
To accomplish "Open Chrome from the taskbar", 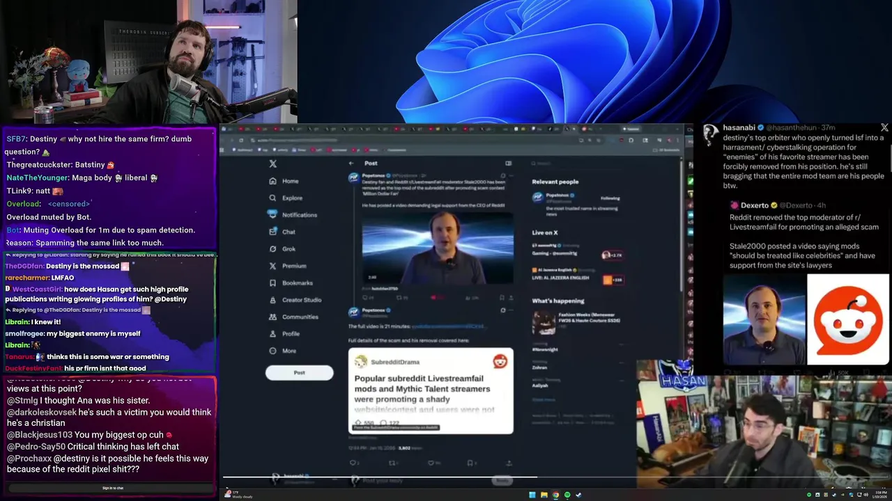I will 555,495.
